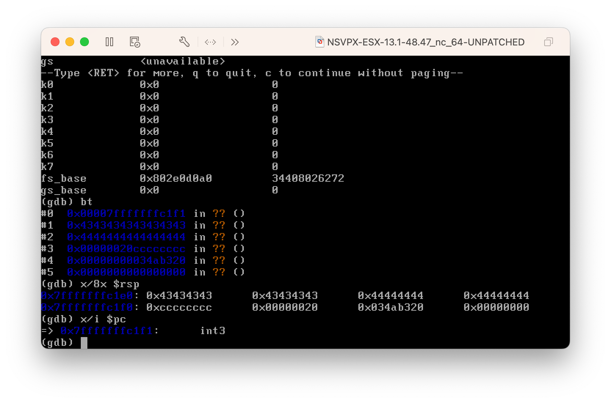Click backtrace address 0x4343434343434343
The height and width of the screenshot is (403, 611).
(126, 225)
